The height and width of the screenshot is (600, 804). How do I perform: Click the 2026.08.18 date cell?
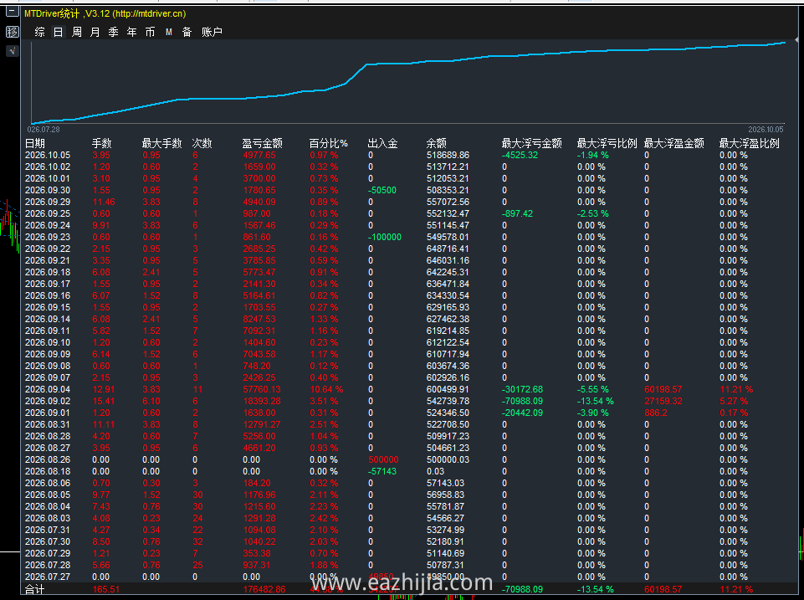point(48,472)
